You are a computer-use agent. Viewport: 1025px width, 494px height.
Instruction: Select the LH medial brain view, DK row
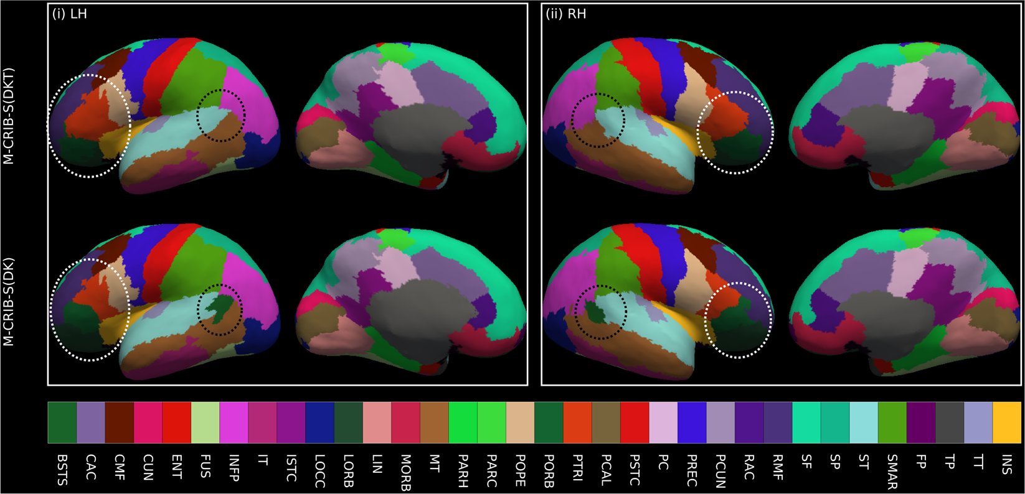click(411, 302)
